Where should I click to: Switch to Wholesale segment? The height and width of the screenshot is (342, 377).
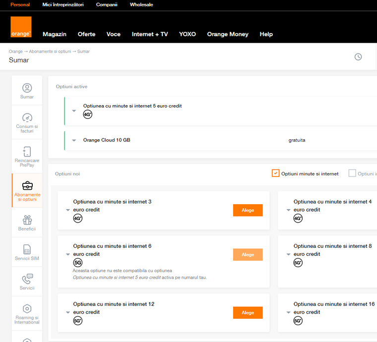[141, 4]
